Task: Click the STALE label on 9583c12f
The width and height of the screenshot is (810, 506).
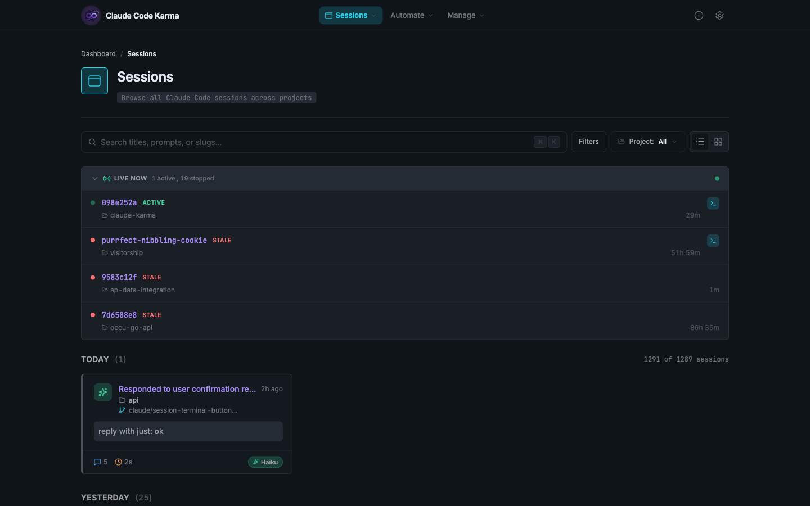Action: click(152, 277)
